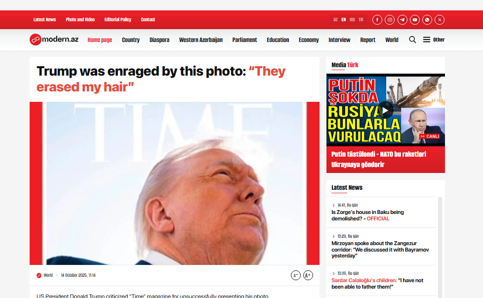Image resolution: width=483 pixels, height=298 pixels.
Task: Open the Facebook social icon
Action: point(377,20)
